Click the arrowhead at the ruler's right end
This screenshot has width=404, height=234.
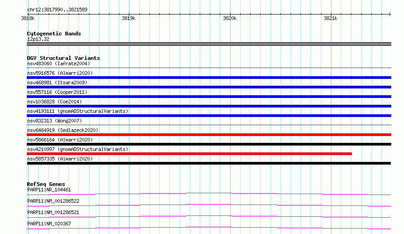pos(390,14)
